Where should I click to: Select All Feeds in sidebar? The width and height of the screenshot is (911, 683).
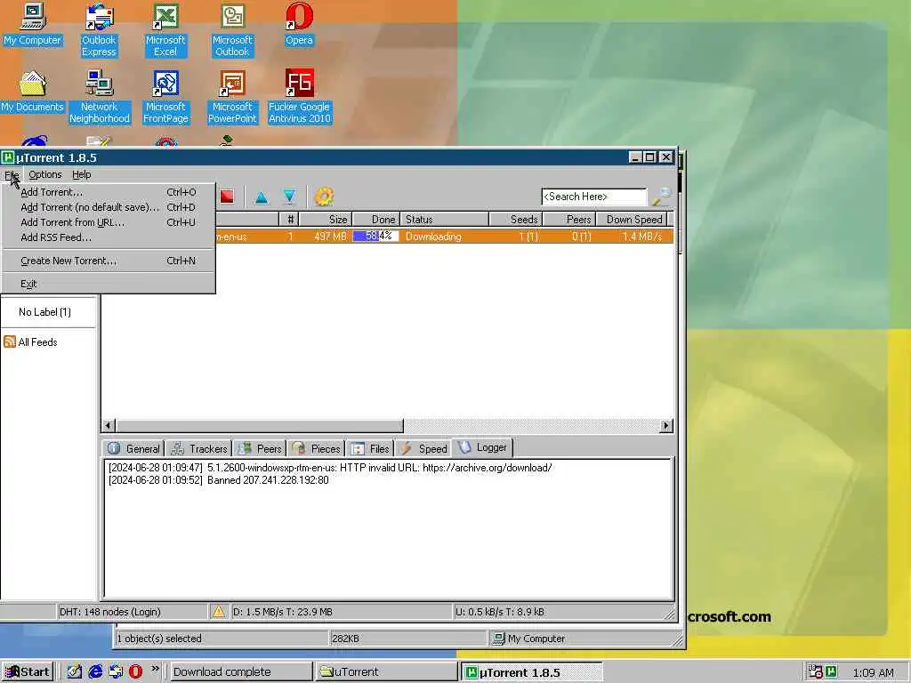click(37, 342)
